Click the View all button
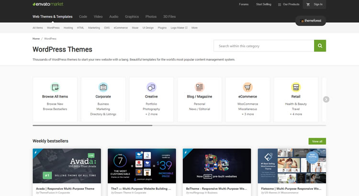 [317, 142]
